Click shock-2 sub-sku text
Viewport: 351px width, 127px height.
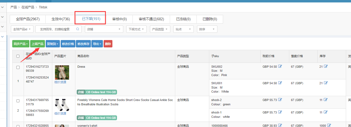217,100
